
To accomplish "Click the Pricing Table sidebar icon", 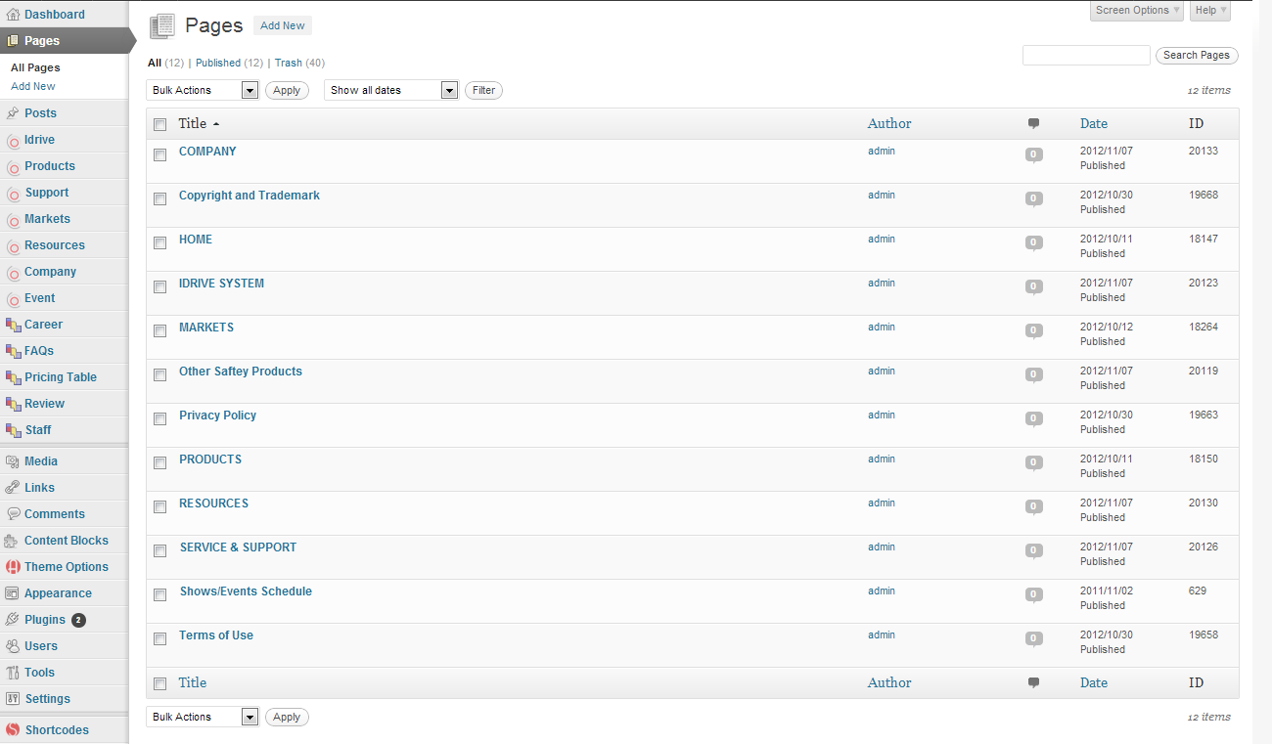I will pyautogui.click(x=13, y=377).
